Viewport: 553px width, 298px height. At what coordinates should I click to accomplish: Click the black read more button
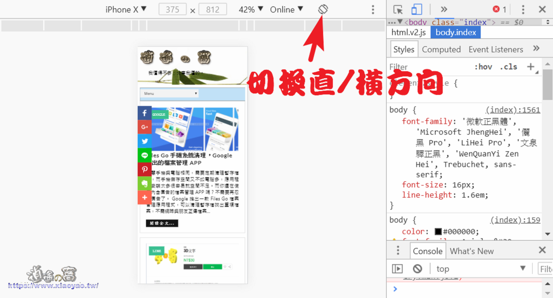(x=162, y=223)
